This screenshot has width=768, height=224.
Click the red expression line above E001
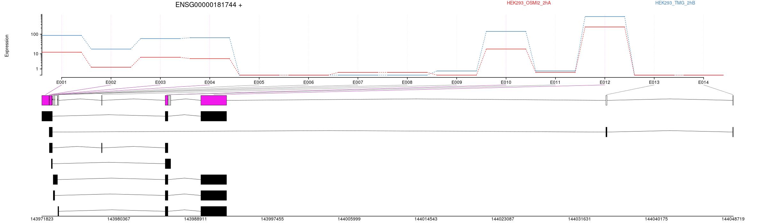pyautogui.click(x=61, y=52)
